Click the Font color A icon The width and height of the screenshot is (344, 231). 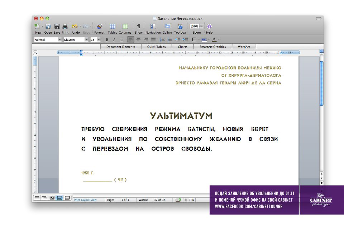click(214, 40)
